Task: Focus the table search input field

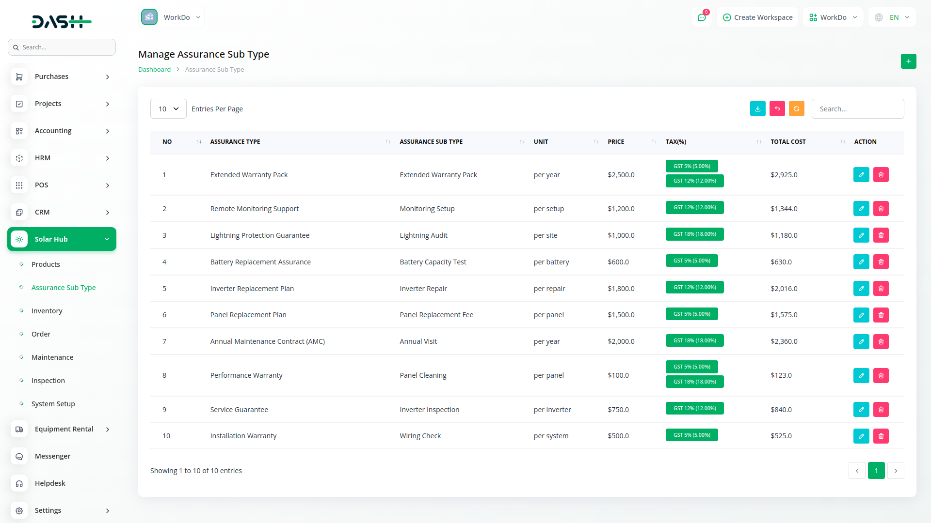Action: click(x=857, y=109)
